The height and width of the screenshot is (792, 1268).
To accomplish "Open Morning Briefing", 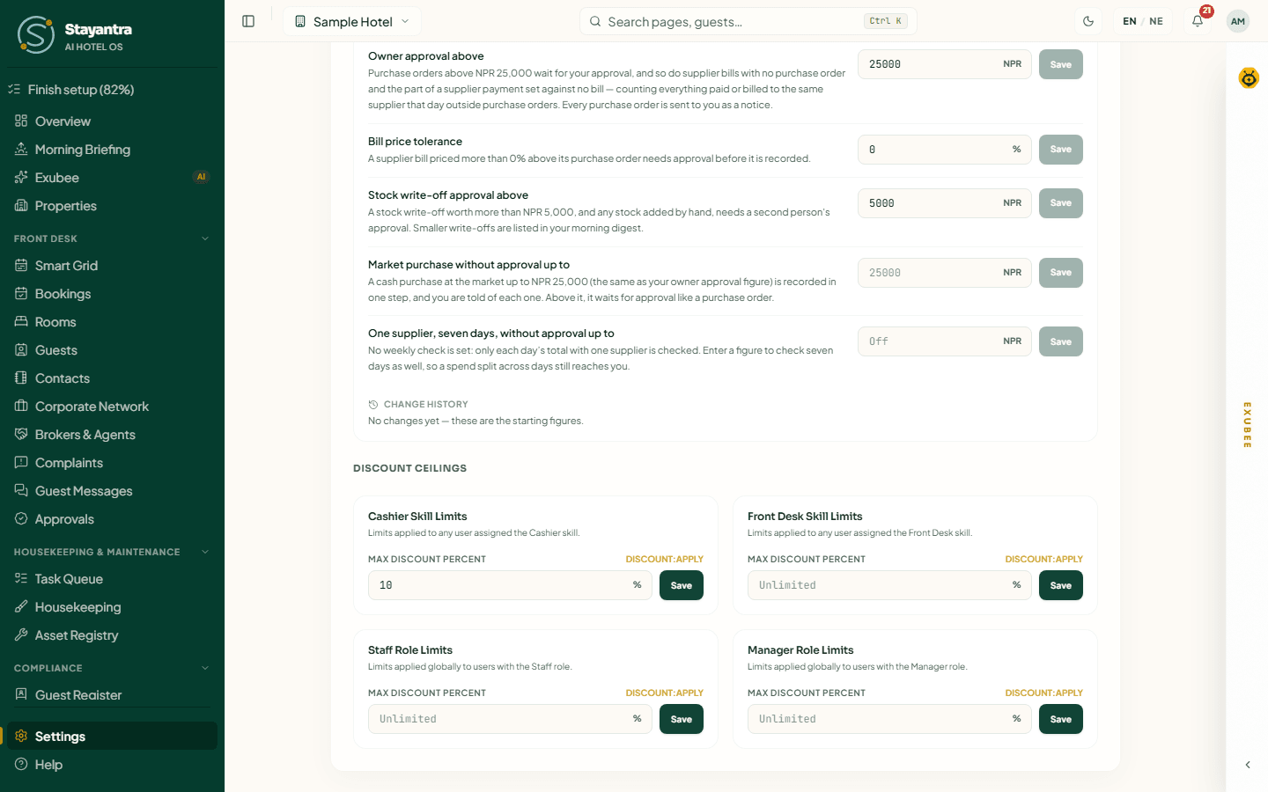I will (112, 150).
